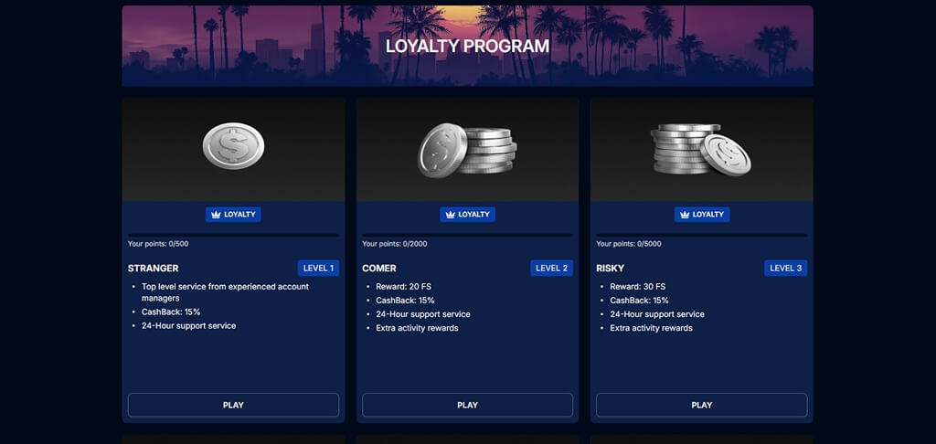Click the crown icon on Risky card
The width and height of the screenshot is (936, 444).
(x=685, y=215)
